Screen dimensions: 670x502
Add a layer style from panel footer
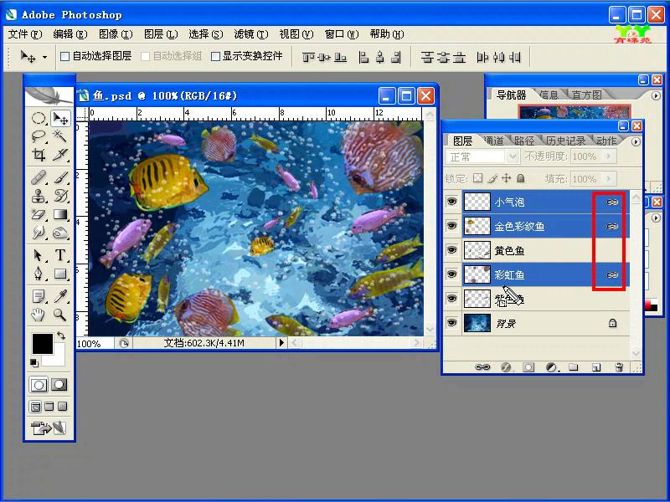pyautogui.click(x=506, y=367)
